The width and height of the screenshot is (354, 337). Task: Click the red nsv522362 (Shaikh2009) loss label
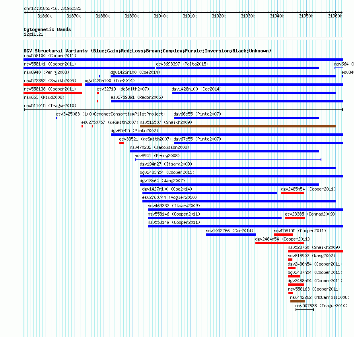50,81
